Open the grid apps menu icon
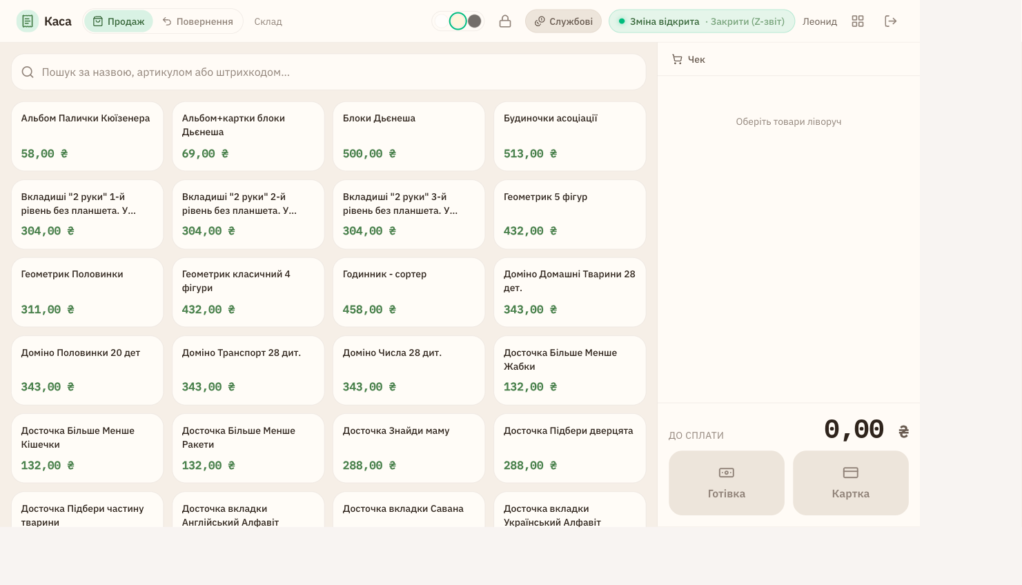 (858, 21)
